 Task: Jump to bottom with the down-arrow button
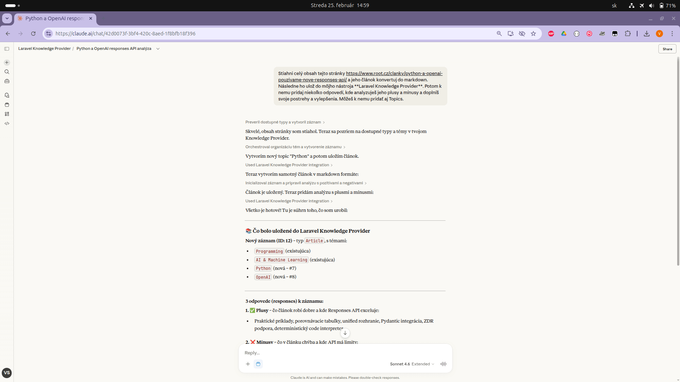[345, 333]
